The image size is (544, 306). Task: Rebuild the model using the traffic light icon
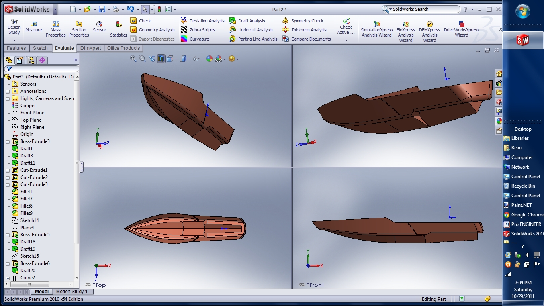(159, 9)
